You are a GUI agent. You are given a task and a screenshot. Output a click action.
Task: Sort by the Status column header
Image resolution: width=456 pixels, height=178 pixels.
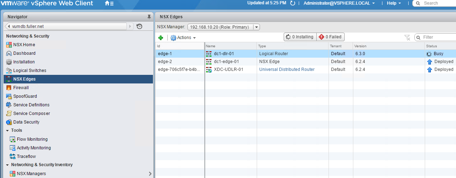440,46
